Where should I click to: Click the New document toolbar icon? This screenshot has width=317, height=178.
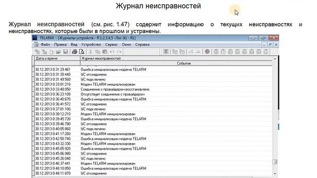[x=52, y=52]
